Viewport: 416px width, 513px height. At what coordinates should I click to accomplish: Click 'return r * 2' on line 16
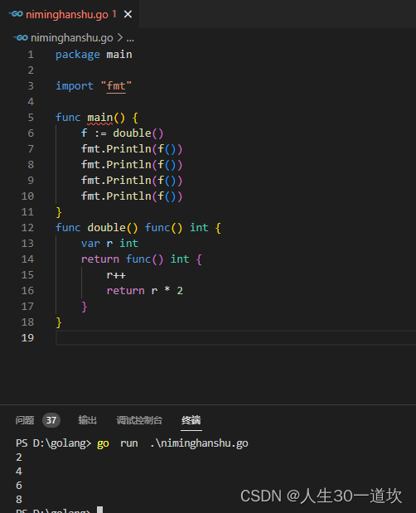click(144, 291)
